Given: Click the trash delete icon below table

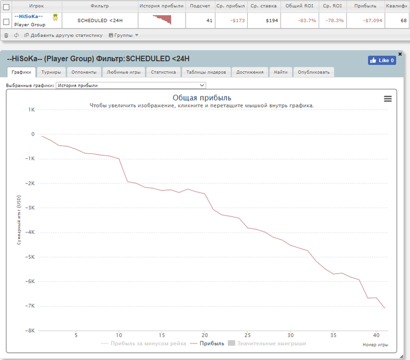Looking at the screenshot, I should pyautogui.click(x=6, y=35).
